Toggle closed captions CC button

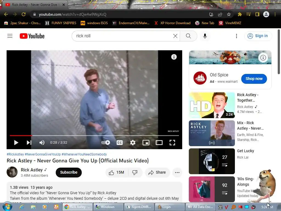click(120, 143)
